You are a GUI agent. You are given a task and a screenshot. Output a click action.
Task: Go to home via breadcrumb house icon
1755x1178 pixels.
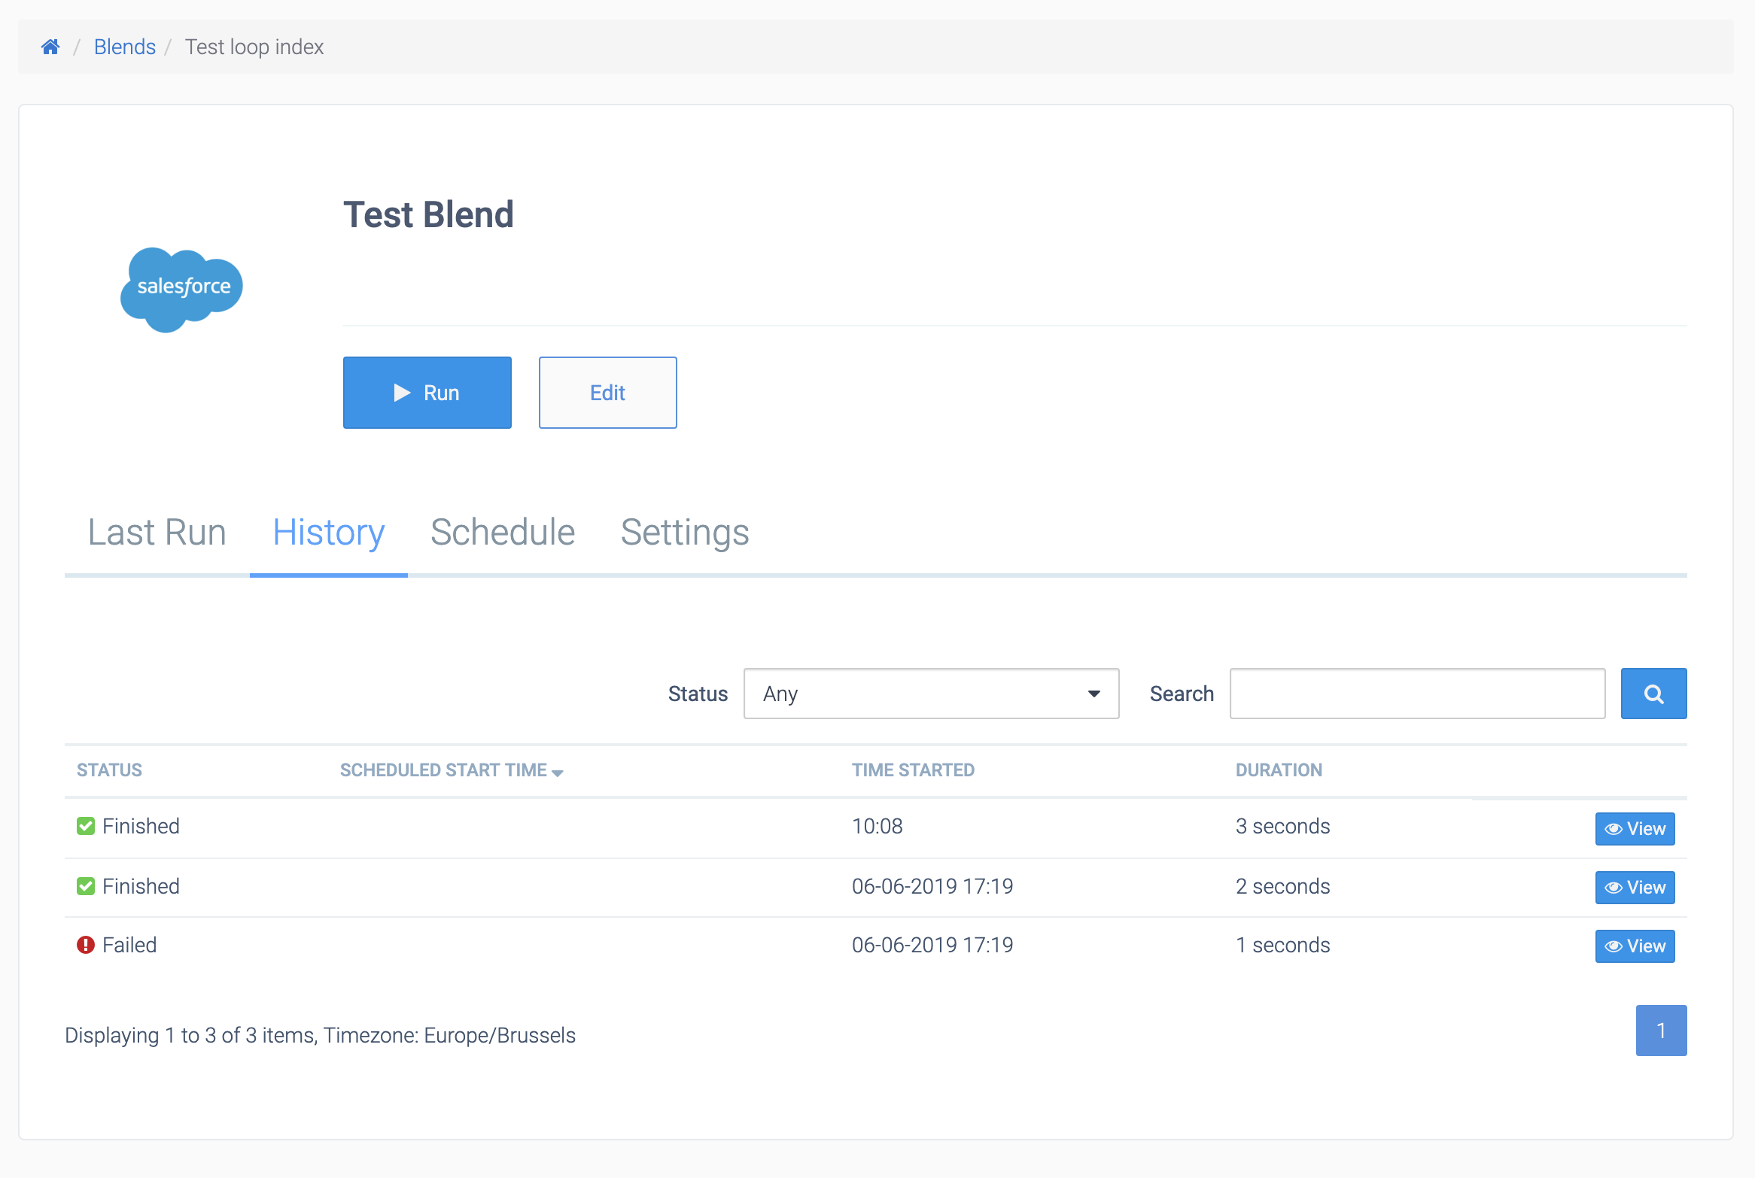50,47
